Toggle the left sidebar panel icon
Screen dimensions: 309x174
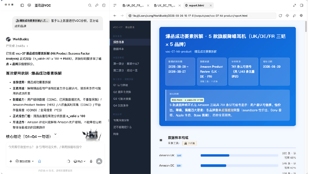22,5
